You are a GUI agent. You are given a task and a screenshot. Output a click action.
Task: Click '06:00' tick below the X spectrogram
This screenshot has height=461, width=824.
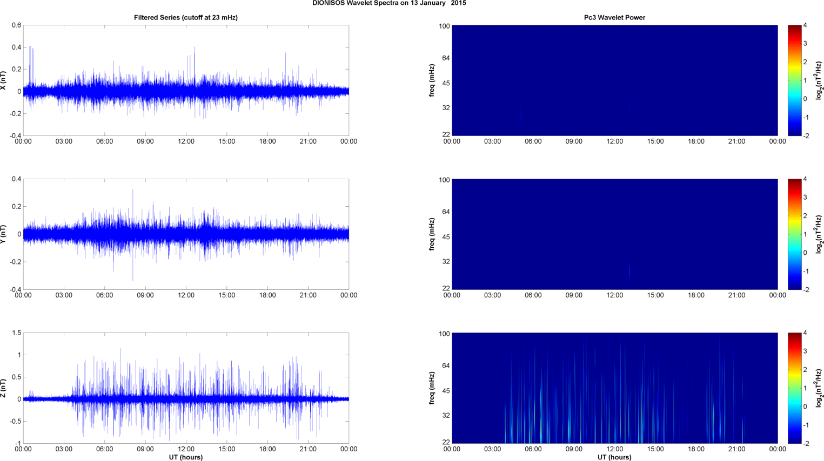click(x=533, y=141)
